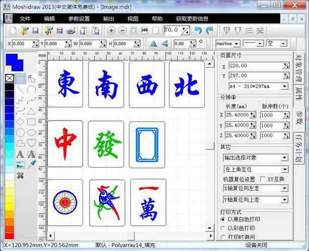Open the 输出选择对象 dropdown
Screen dimensions: 309x251
285,158
